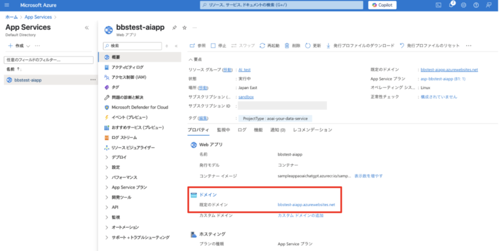Open the feedback icon in top bar
This screenshot has height=251, width=499.
pos(488,5)
